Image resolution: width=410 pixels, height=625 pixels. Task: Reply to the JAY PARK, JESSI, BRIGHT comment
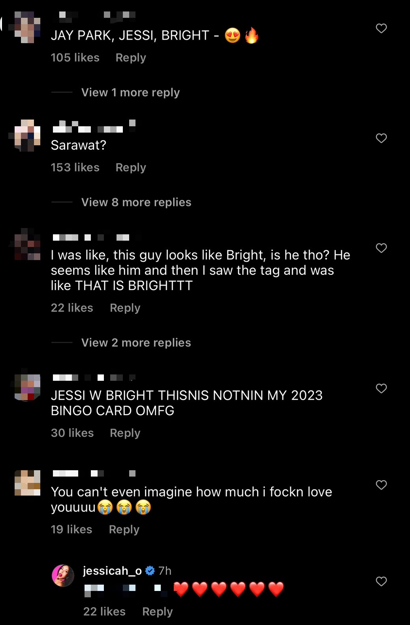point(131,58)
